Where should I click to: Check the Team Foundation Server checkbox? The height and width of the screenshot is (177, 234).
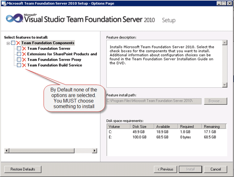[19, 48]
